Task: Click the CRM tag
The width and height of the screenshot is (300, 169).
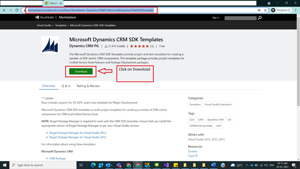Action: coord(200,120)
